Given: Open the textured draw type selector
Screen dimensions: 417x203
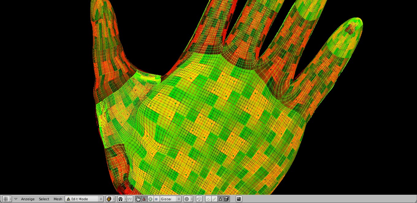Looking at the screenshot, I should tap(110, 199).
